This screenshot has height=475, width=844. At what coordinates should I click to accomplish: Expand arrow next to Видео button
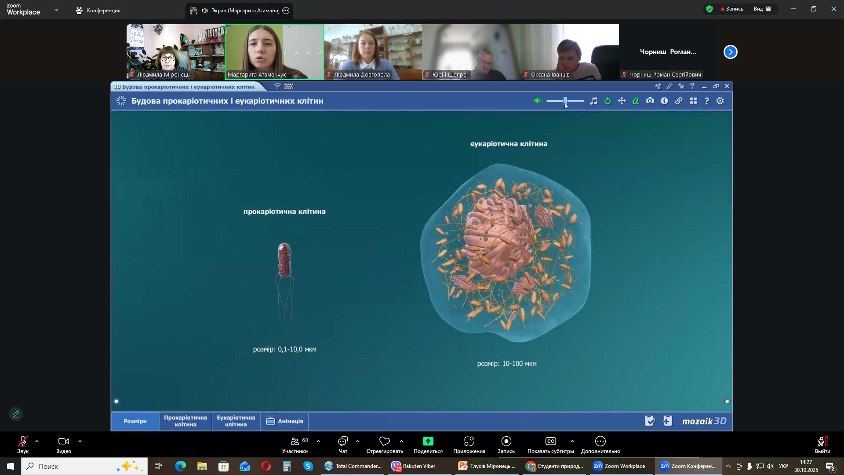[x=80, y=441]
